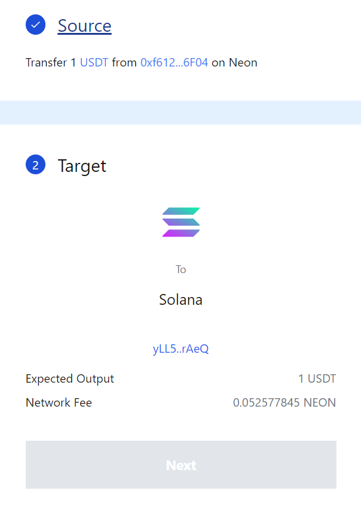This screenshot has height=509, width=361.
Task: Select the Source step as current view
Action: coord(84,25)
